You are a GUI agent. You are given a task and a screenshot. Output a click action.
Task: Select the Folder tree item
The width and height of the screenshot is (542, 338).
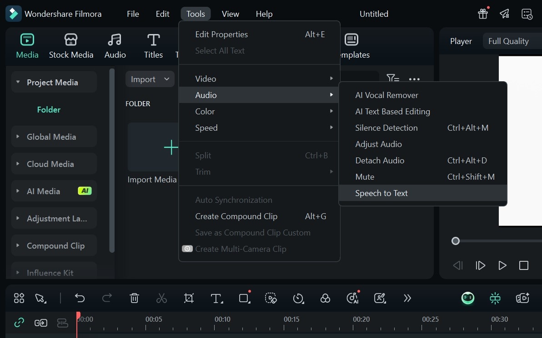pyautogui.click(x=49, y=110)
